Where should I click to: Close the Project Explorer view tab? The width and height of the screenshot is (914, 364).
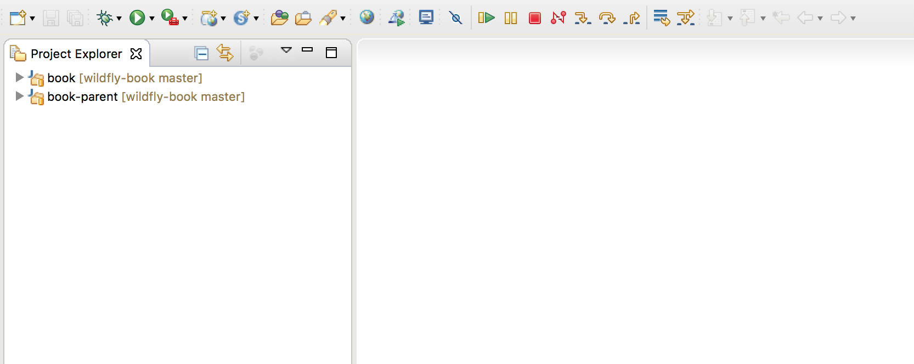click(136, 54)
